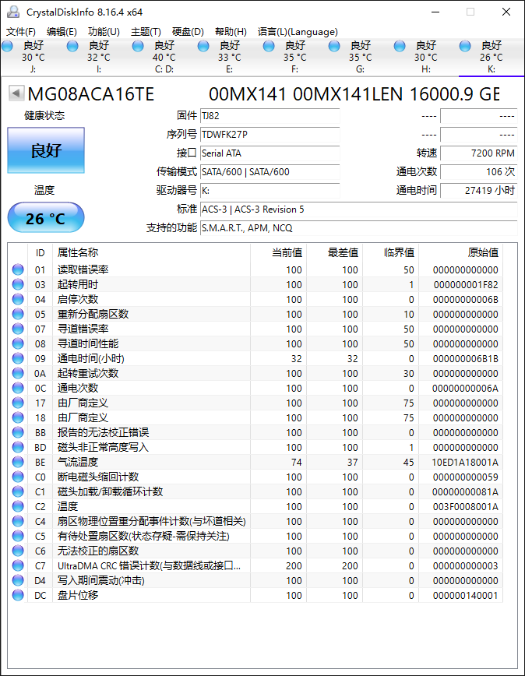Click status orb for 盘片位移 row
Viewport: 525px width, 676px height.
pos(18,596)
